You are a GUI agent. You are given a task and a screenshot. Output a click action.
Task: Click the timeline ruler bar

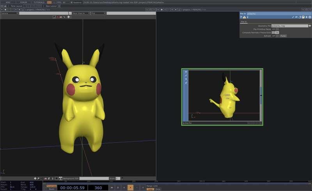point(177,182)
